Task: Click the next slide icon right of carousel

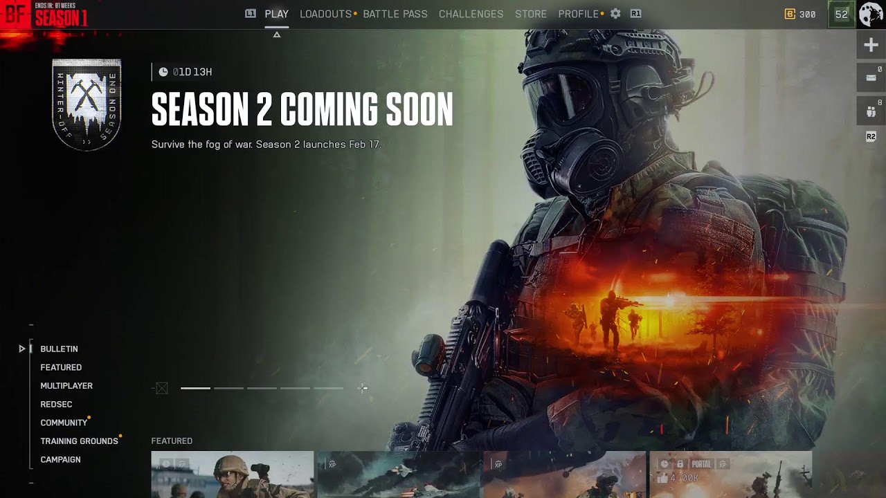Action: 363,388
